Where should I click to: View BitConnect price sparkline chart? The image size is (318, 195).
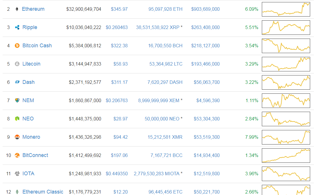click(x=286, y=155)
